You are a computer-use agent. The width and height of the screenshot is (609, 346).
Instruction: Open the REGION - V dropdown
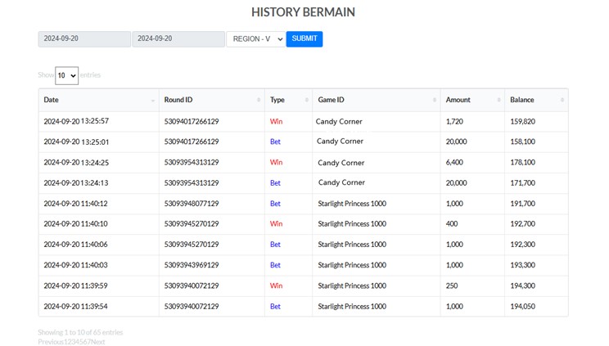point(256,38)
